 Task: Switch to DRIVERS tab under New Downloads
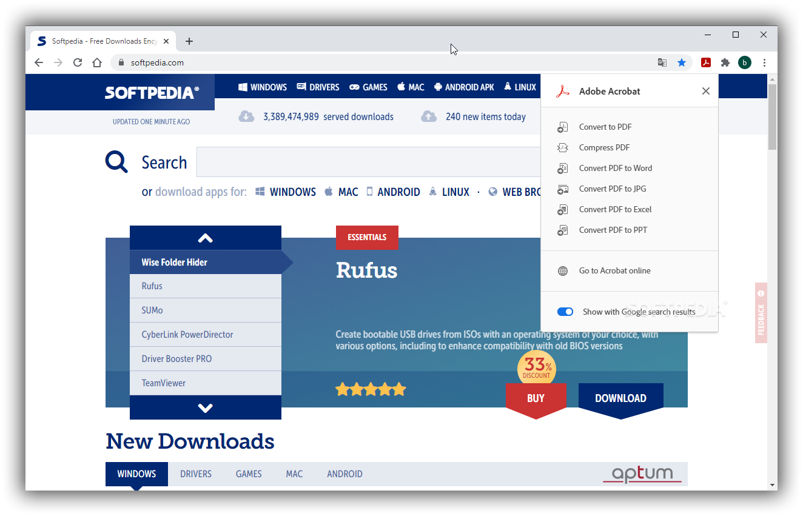pos(196,474)
